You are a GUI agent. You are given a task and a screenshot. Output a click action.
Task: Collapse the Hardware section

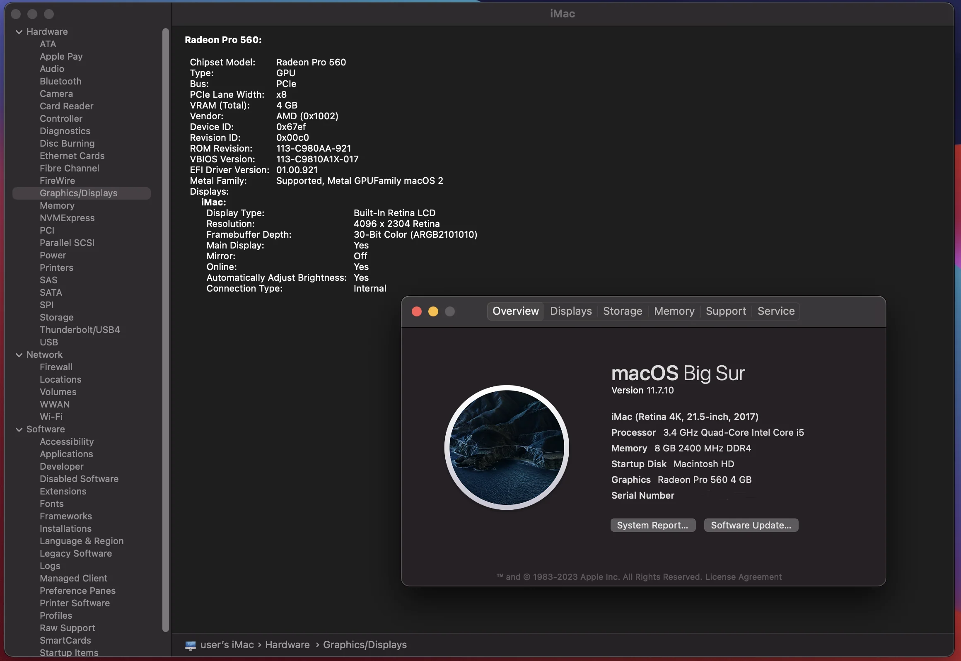coord(19,32)
